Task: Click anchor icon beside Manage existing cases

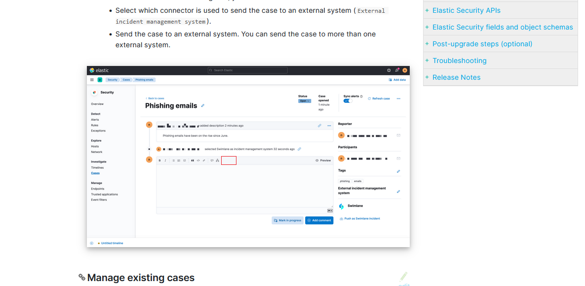Action: 82,277
